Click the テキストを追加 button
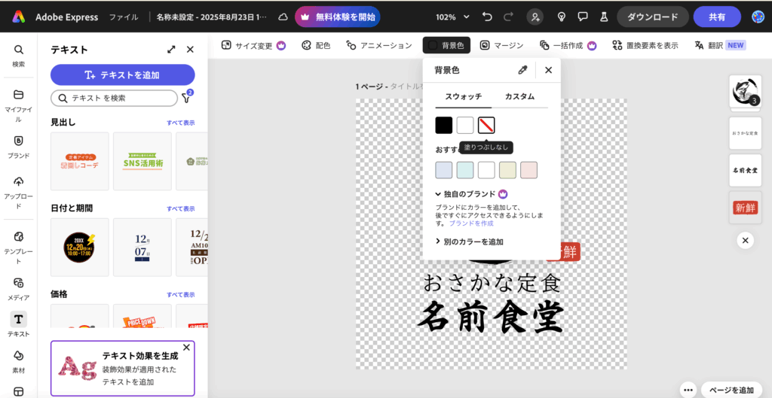This screenshot has width=772, height=398. 122,74
